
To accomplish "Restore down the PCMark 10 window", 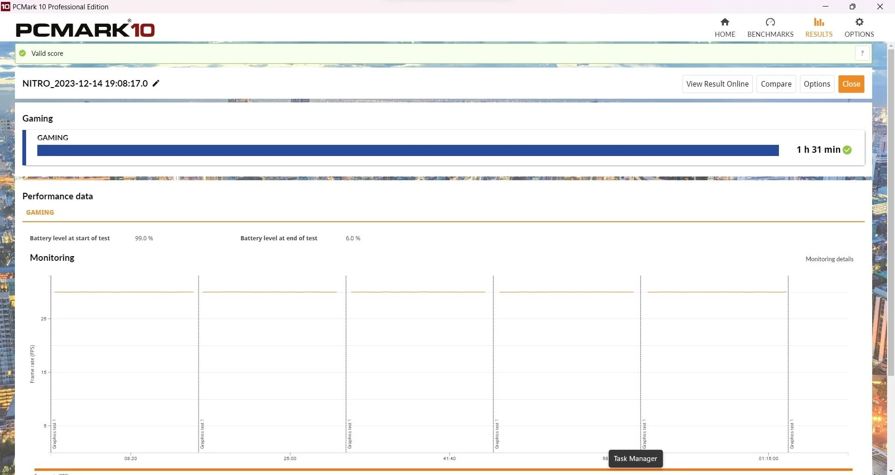I will coord(853,7).
